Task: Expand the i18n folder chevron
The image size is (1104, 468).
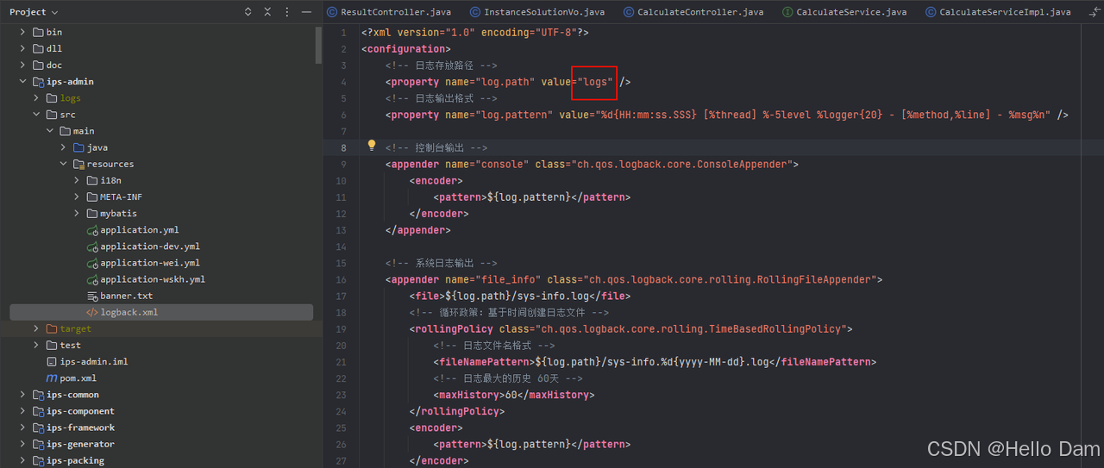Action: (78, 180)
